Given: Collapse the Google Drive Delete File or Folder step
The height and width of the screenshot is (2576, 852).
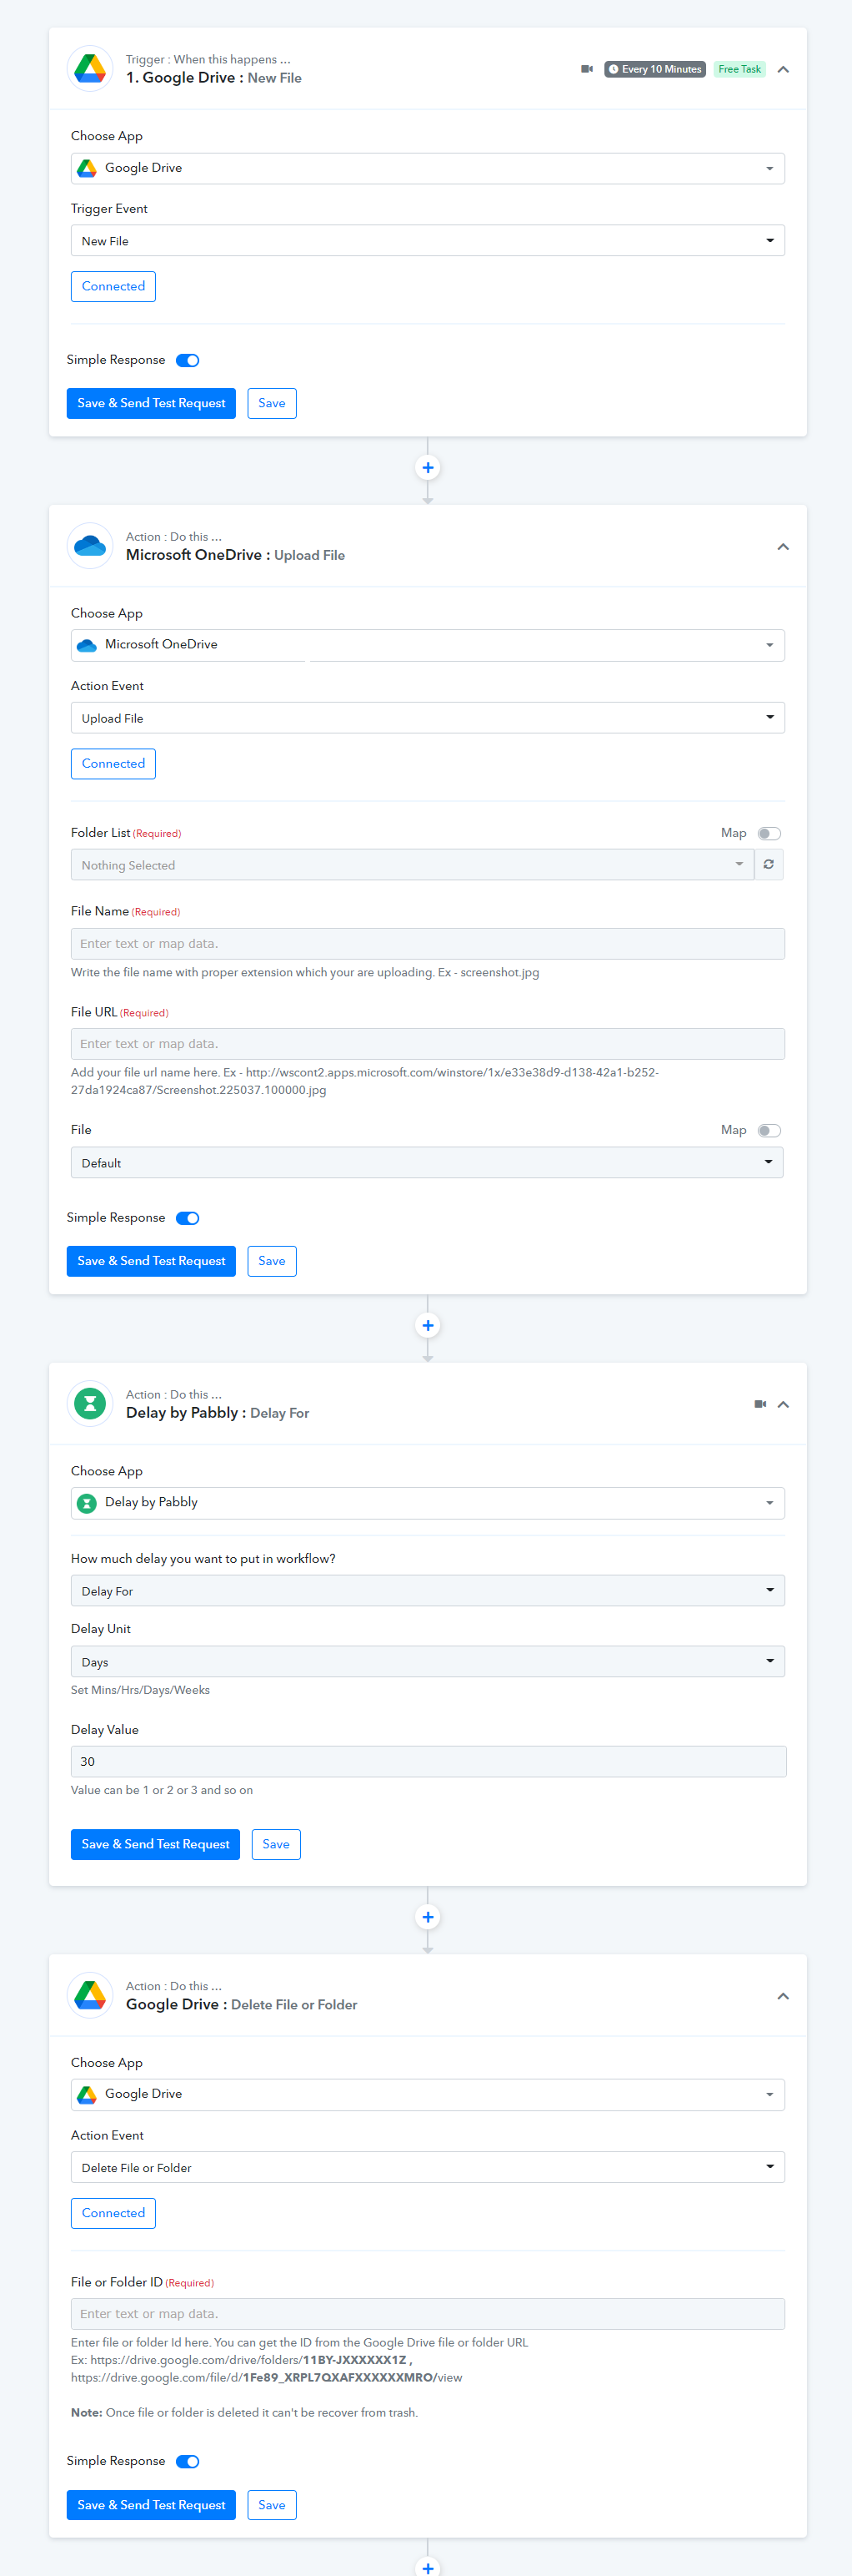Looking at the screenshot, I should coord(783,1996).
